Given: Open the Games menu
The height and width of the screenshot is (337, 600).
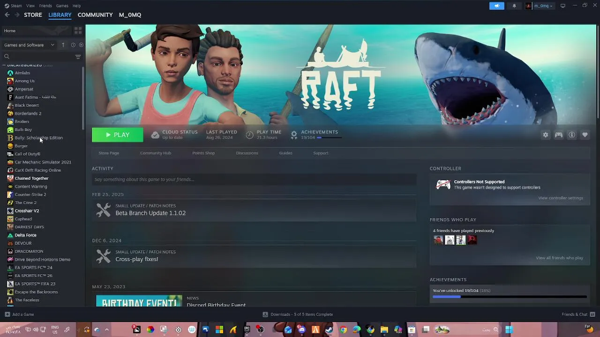Looking at the screenshot, I should point(62,6).
